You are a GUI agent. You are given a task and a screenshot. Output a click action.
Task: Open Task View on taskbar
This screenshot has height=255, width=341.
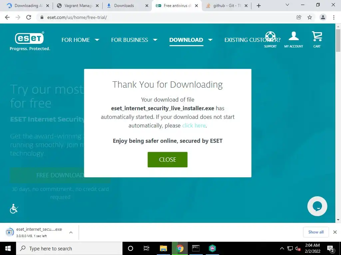[x=147, y=248]
